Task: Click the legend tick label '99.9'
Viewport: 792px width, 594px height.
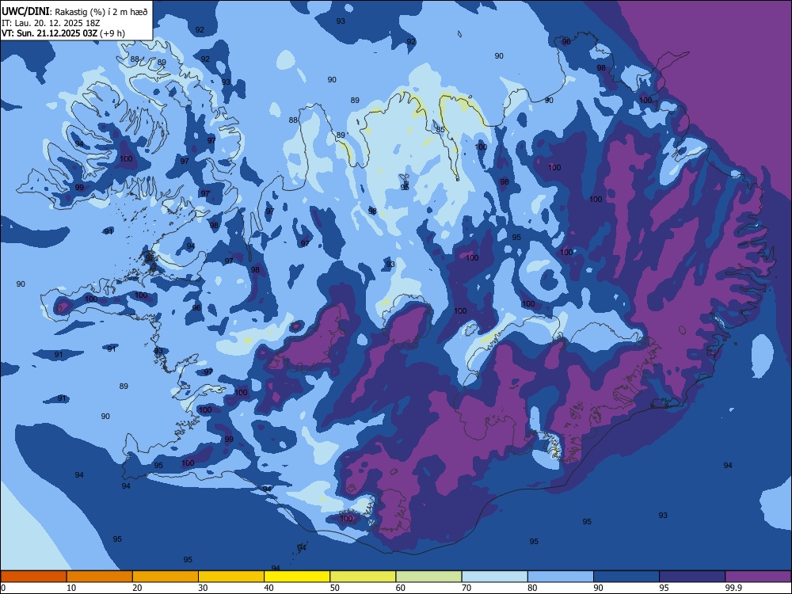Action: 733,588
